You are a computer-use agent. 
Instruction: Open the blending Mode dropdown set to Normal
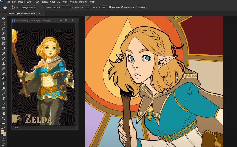tap(61, 7)
